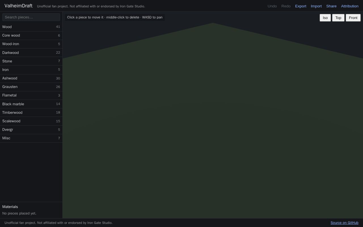The width and height of the screenshot is (363, 227).
Task: Click the count 30 beside Ashwood
Action: [x=58, y=78]
